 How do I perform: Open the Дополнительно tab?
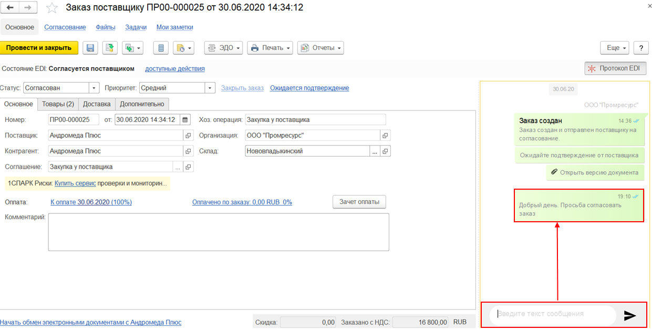click(142, 104)
